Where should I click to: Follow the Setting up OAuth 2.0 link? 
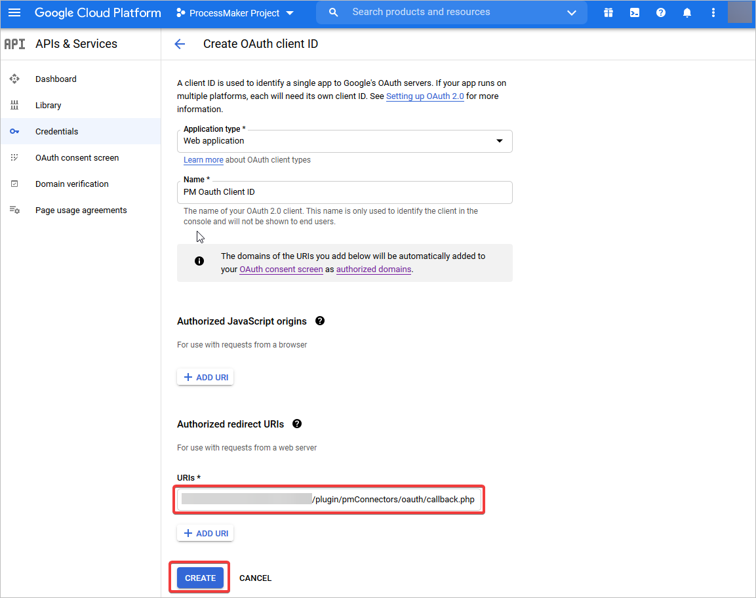pos(425,96)
